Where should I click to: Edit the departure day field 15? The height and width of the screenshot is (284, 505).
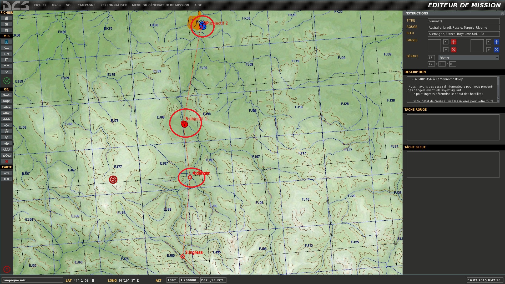(x=431, y=58)
